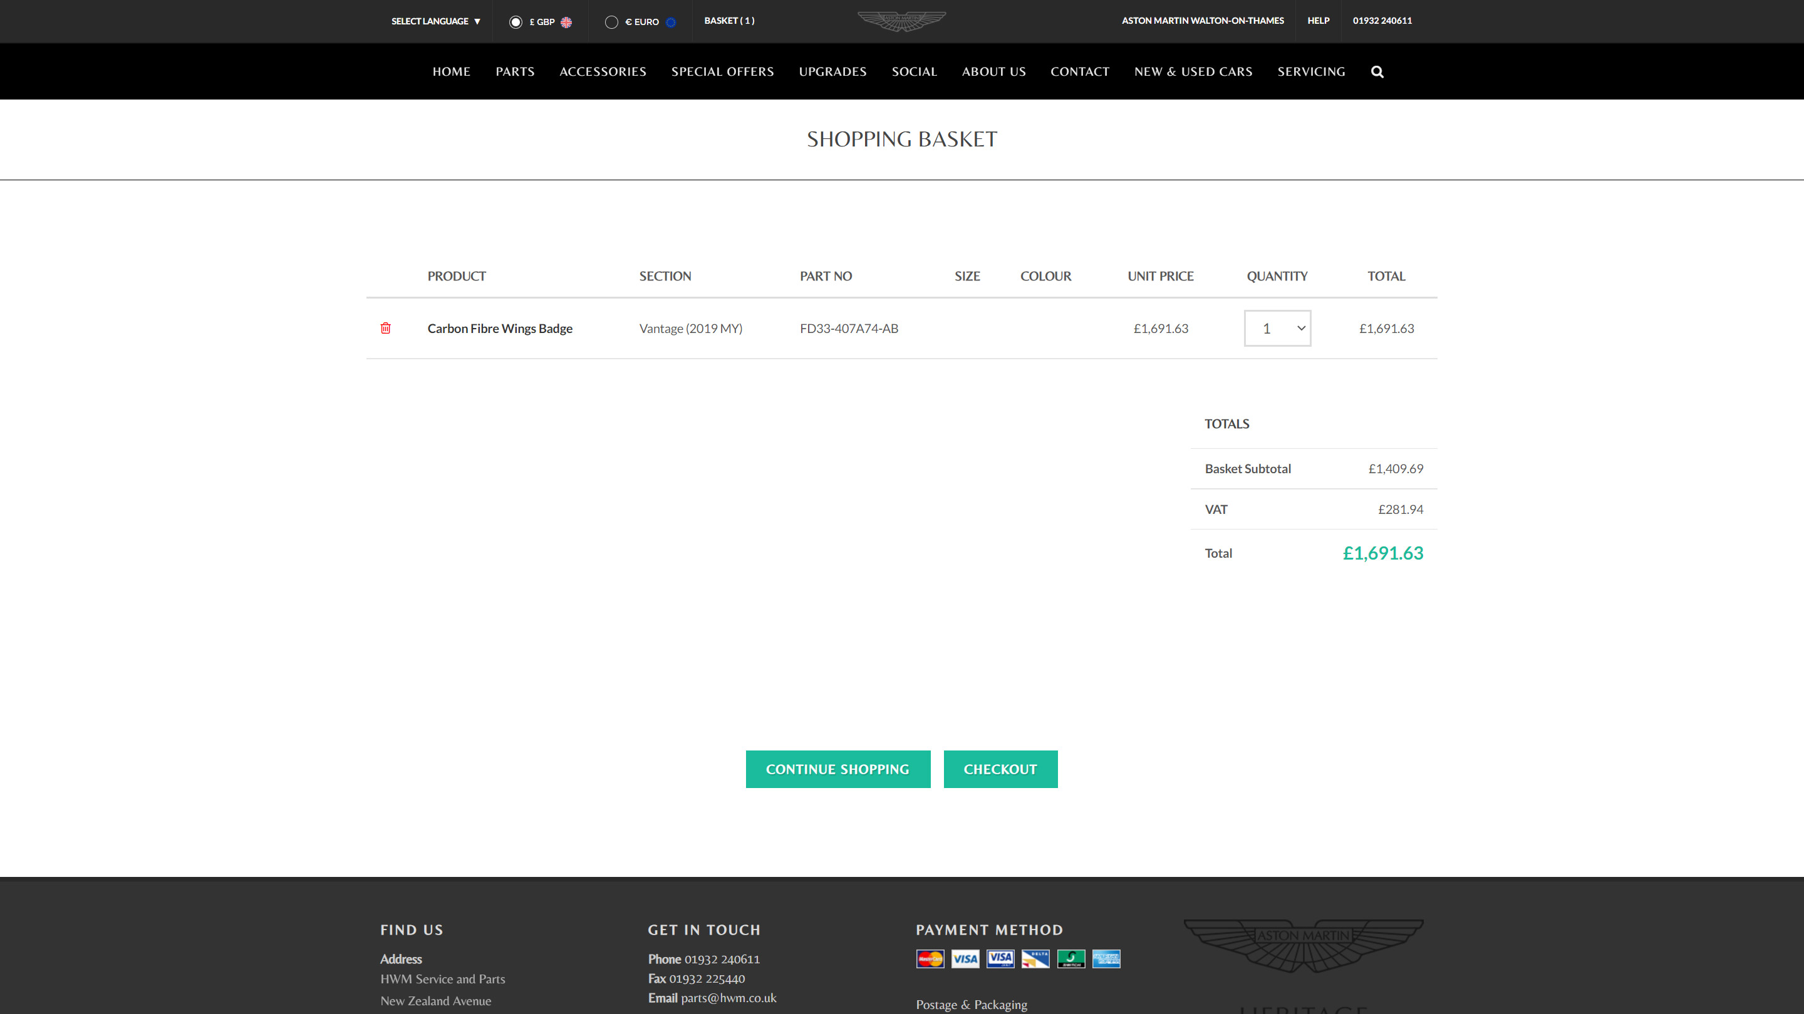Click the Switch payment card icon
Image resolution: width=1804 pixels, height=1014 pixels.
(x=1070, y=959)
